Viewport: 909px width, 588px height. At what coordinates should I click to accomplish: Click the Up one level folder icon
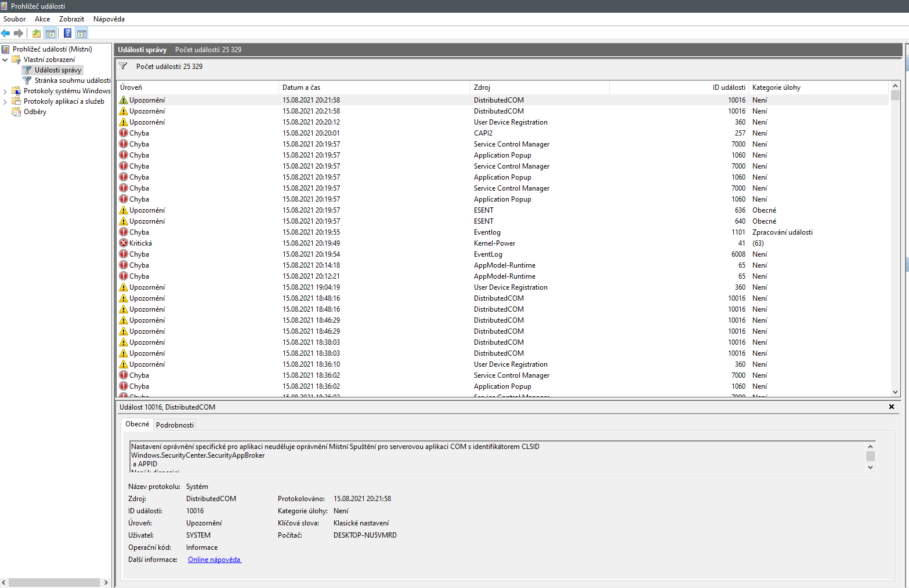[x=37, y=33]
